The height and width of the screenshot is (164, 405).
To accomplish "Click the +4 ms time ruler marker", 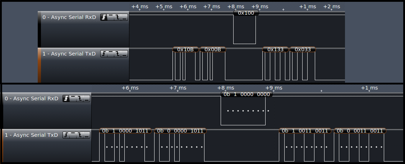I will tap(140, 7).
